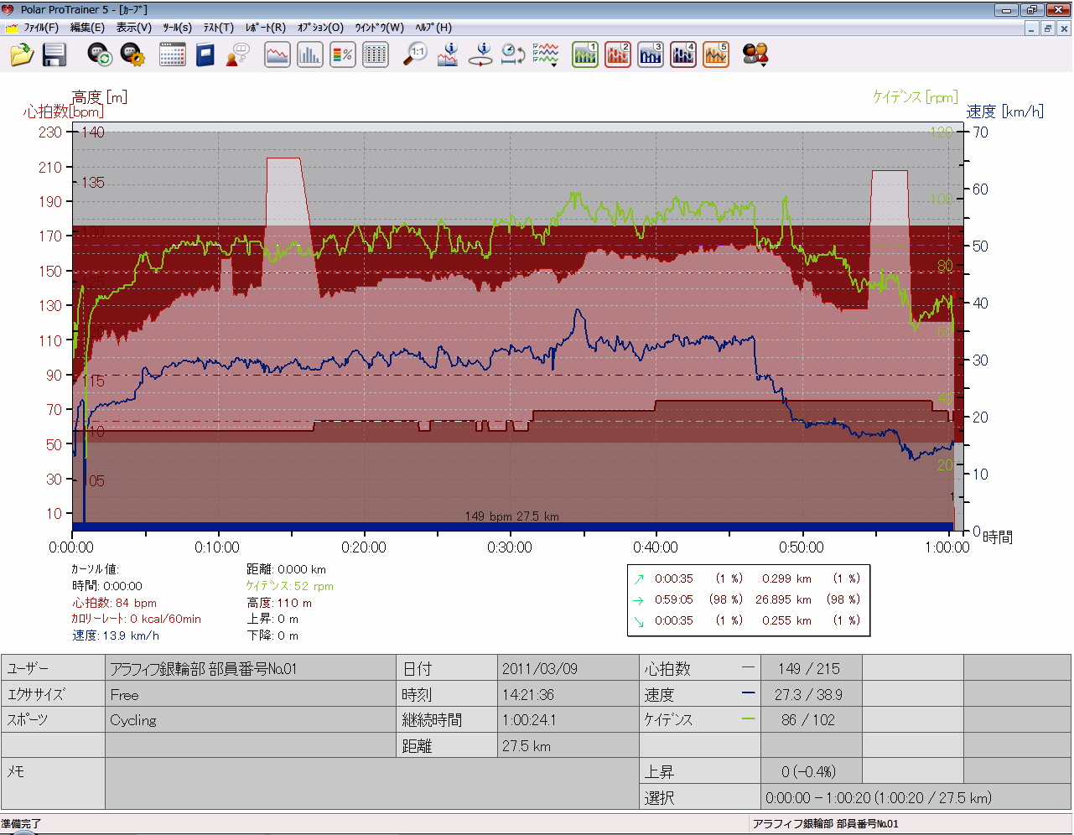Viewport: 1074px width, 835px height.
Task: Open the ウィンドウ(W) window menu
Action: [379, 28]
